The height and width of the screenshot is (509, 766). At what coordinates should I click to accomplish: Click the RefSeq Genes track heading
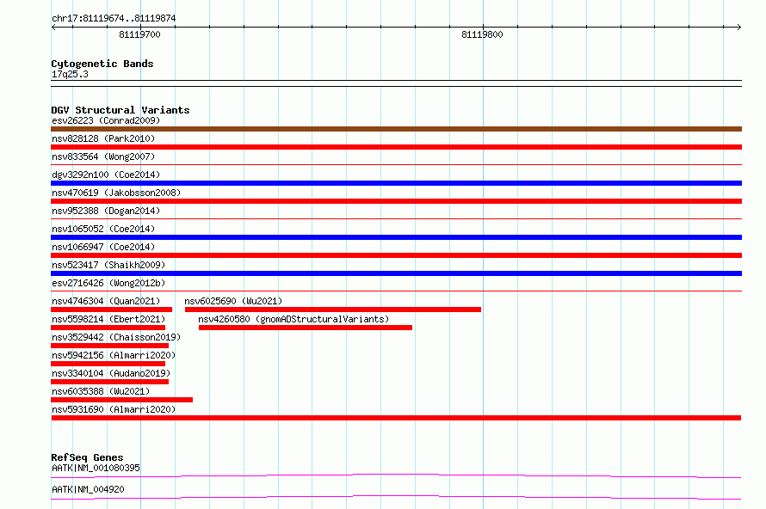[88, 457]
